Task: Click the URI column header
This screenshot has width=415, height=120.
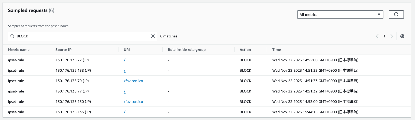Action: pyautogui.click(x=127, y=50)
